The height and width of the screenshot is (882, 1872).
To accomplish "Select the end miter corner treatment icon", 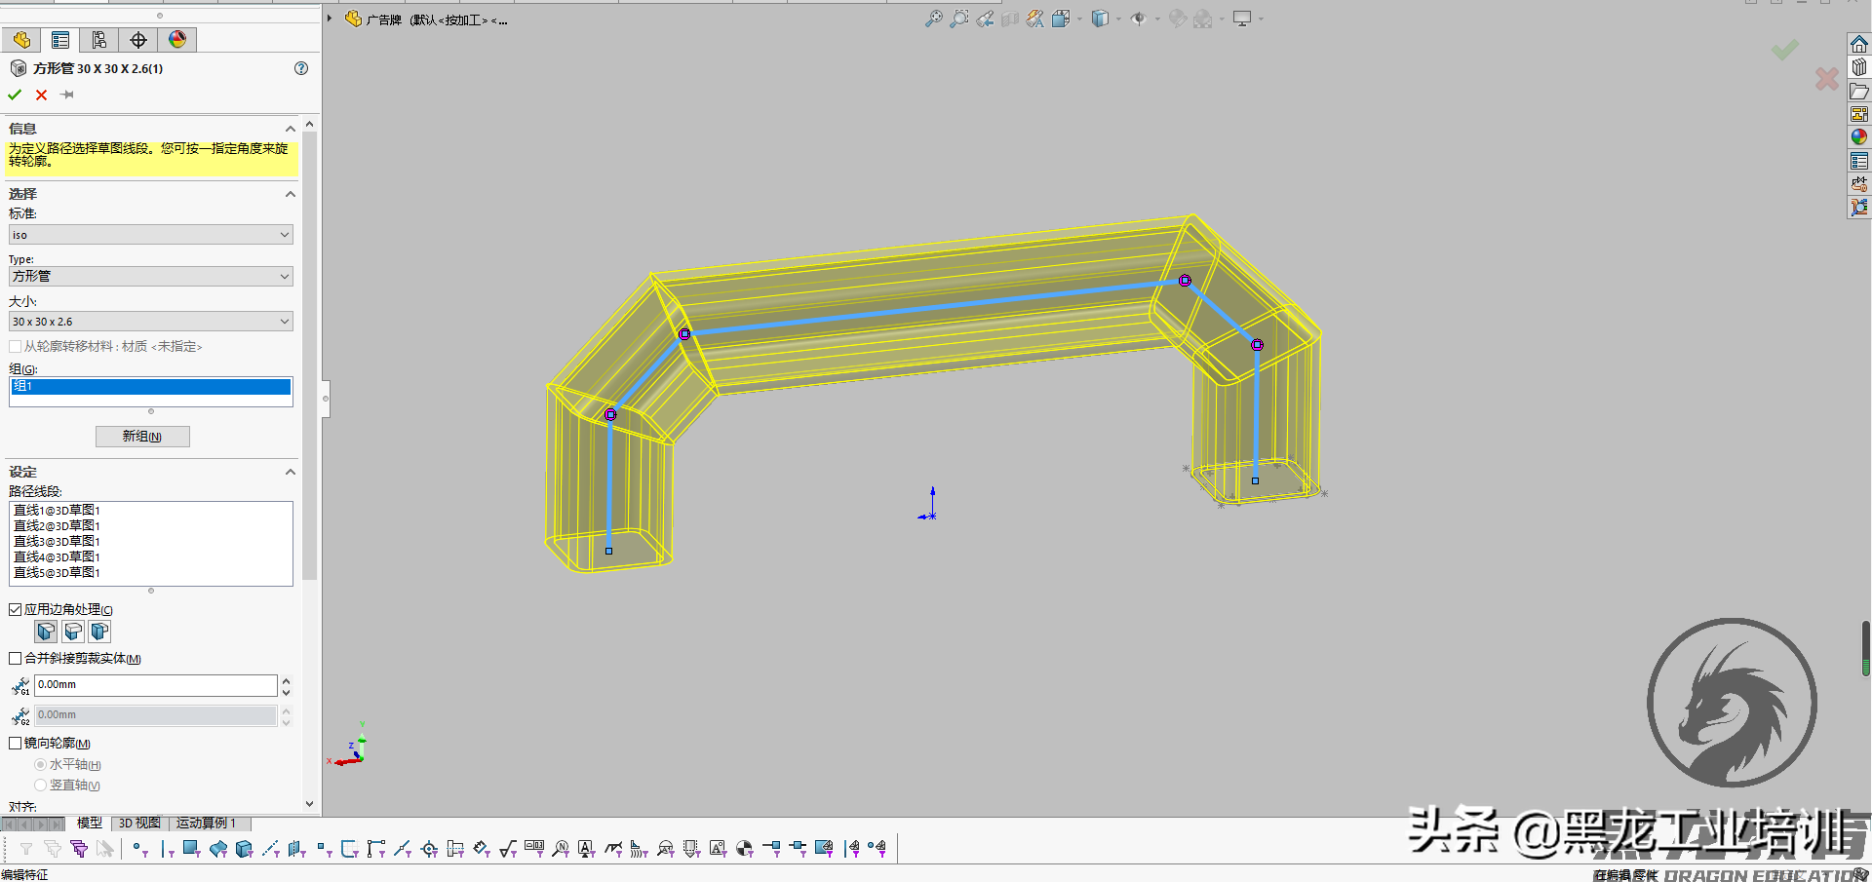I will (46, 632).
